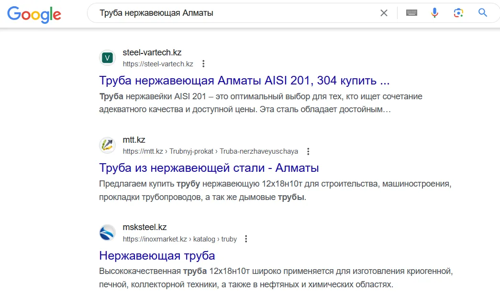Click the steel-vartech.kz site name
This screenshot has width=500, height=304.
[x=152, y=52]
